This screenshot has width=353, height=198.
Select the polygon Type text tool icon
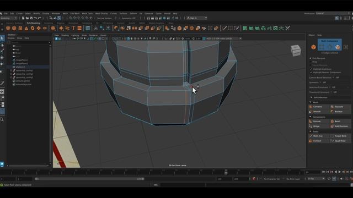point(73,28)
